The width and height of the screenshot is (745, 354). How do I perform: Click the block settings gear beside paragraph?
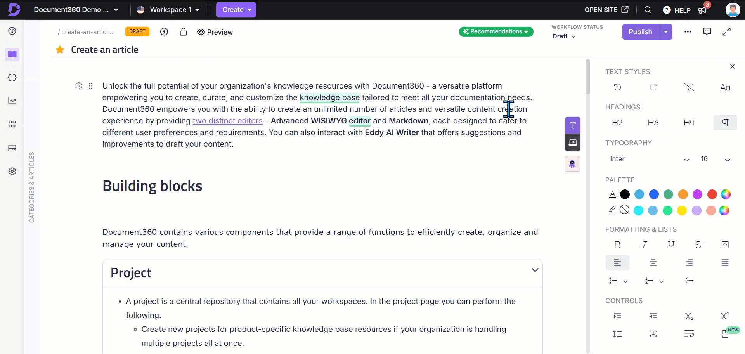tap(79, 86)
